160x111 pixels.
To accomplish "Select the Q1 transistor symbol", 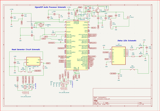I will (x=97, y=10).
